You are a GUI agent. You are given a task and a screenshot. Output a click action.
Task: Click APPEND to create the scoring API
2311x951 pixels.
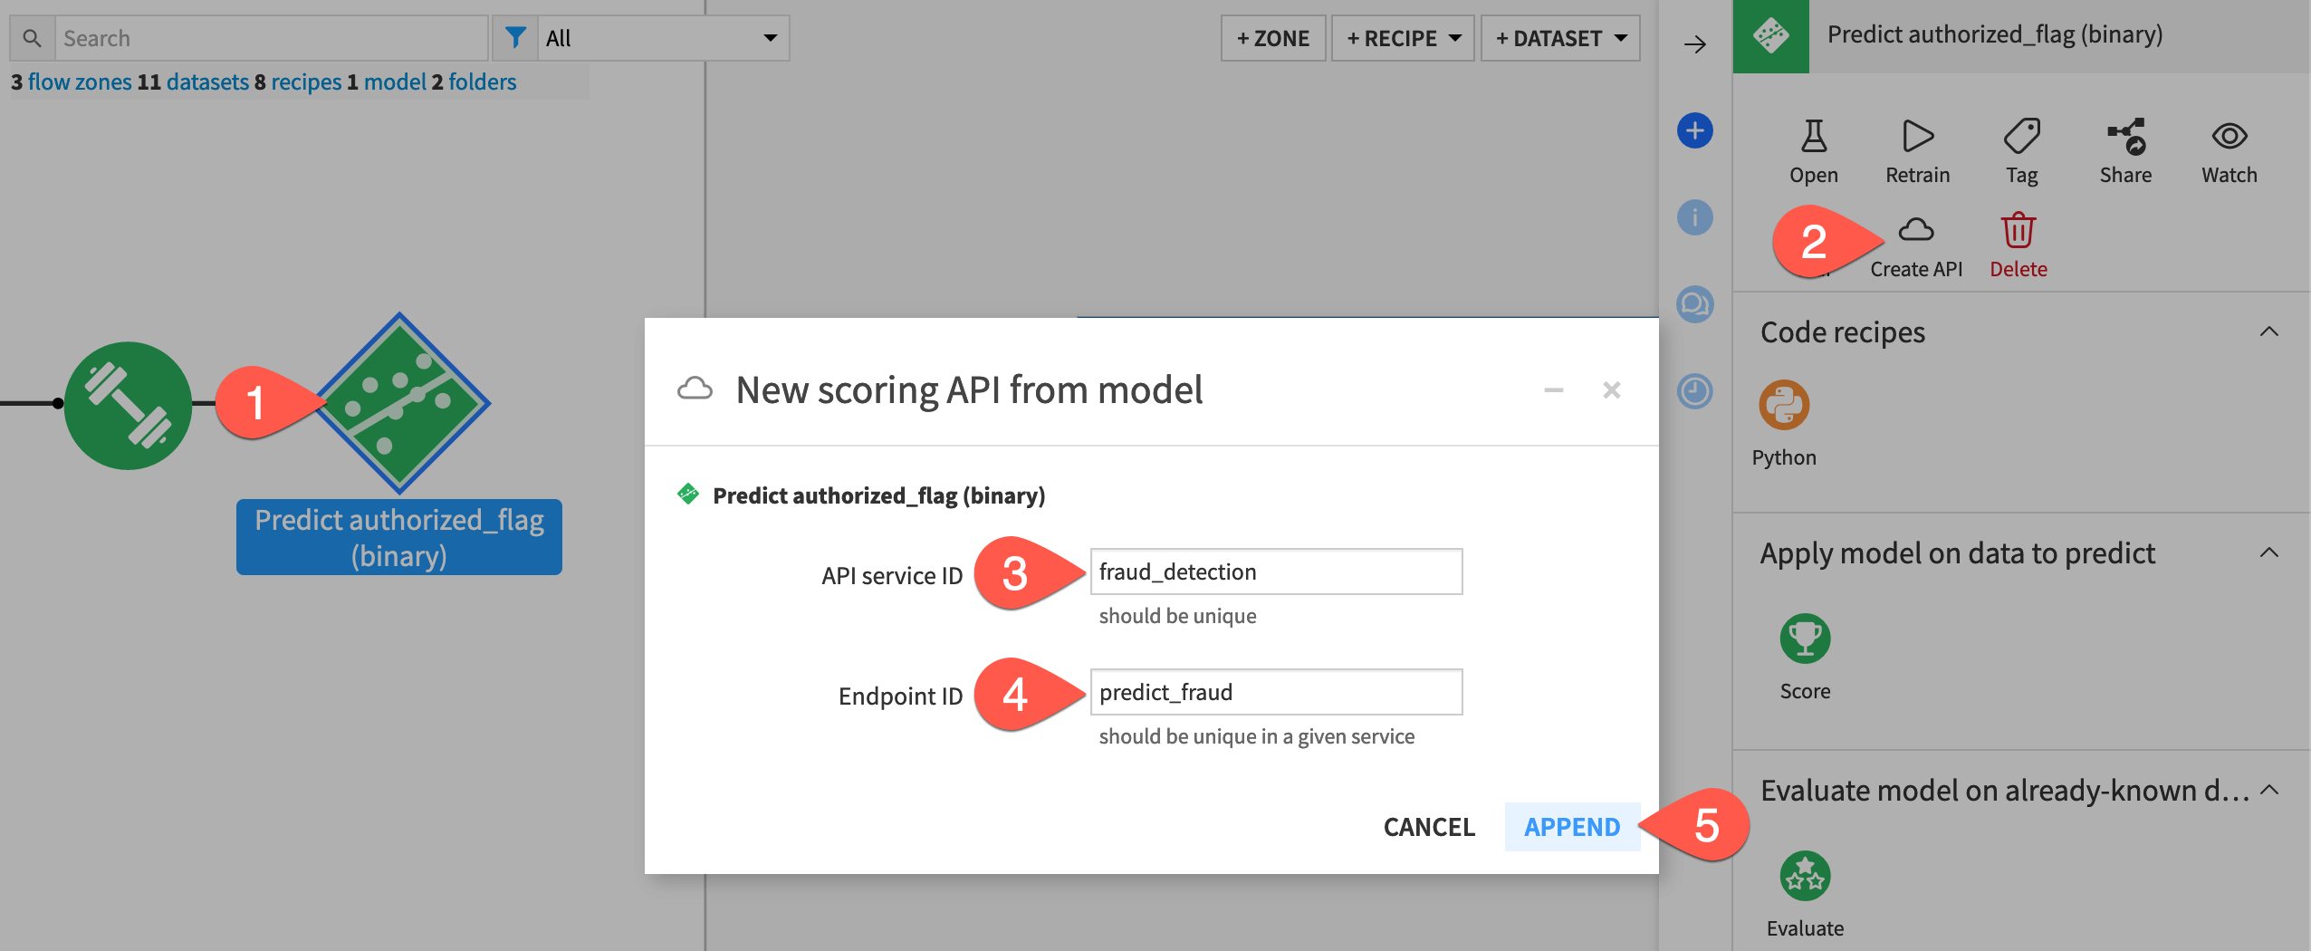(x=1572, y=827)
